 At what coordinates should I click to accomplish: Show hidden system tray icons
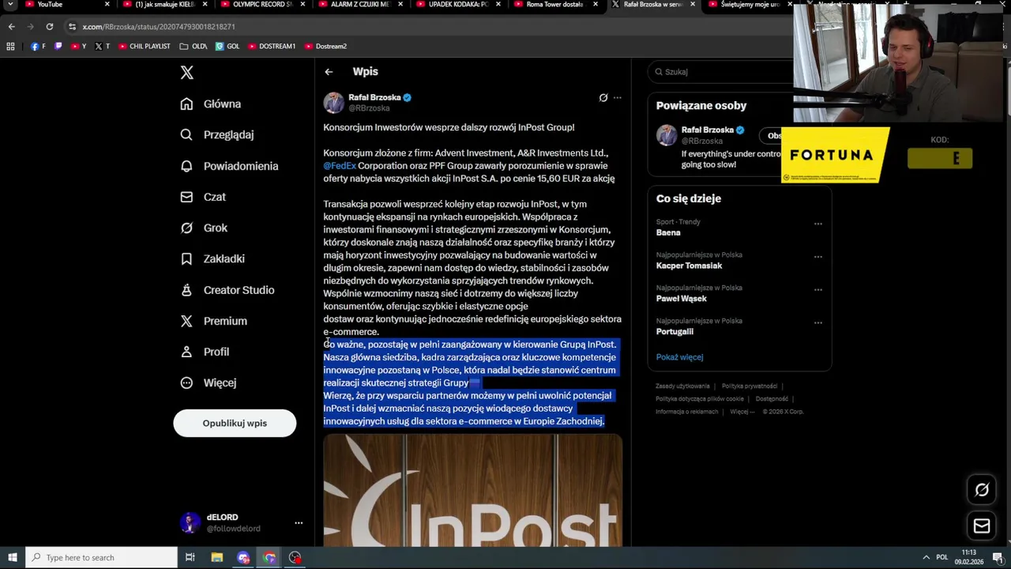point(926,558)
